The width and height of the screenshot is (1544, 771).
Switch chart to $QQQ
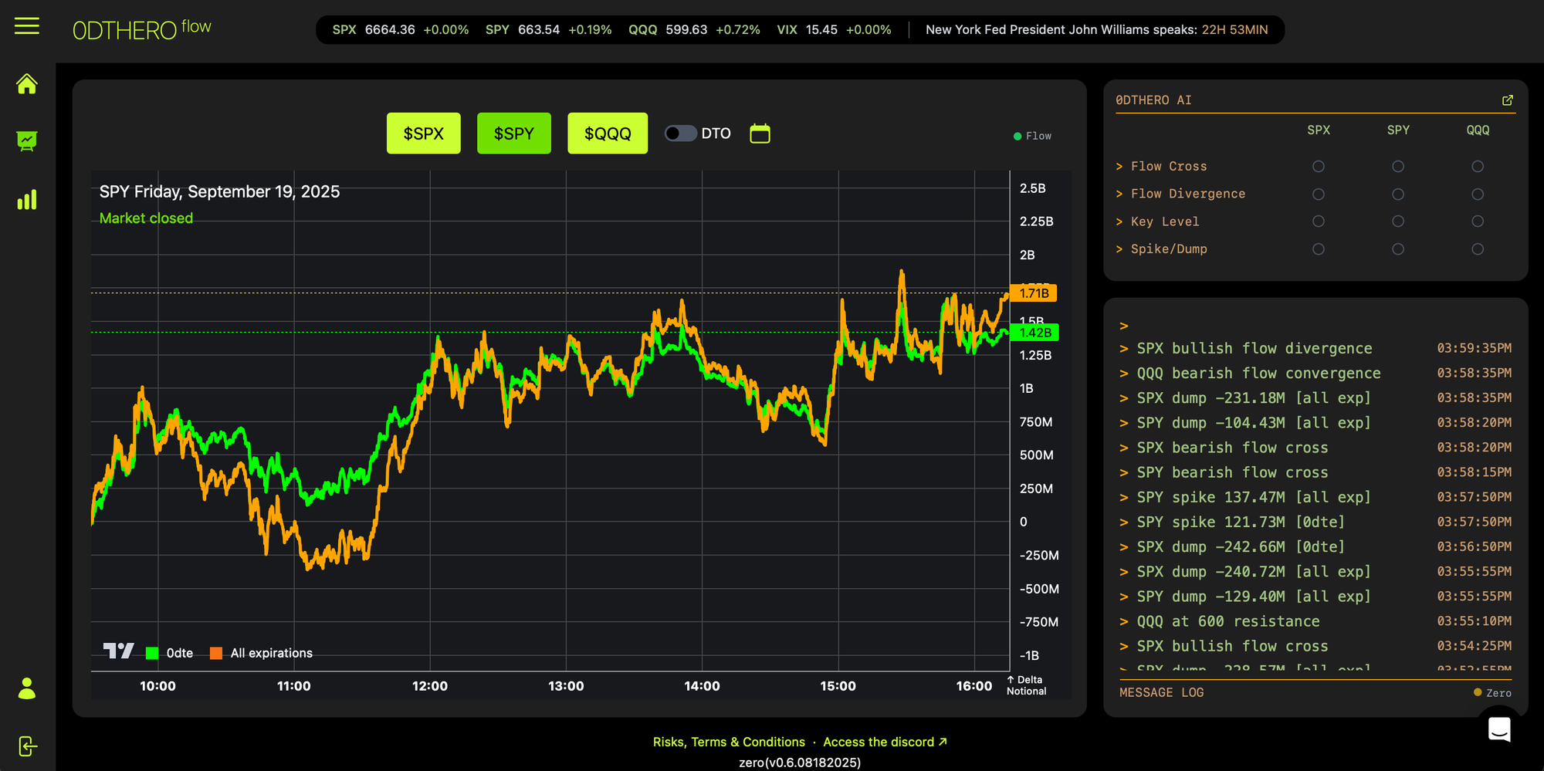click(608, 134)
